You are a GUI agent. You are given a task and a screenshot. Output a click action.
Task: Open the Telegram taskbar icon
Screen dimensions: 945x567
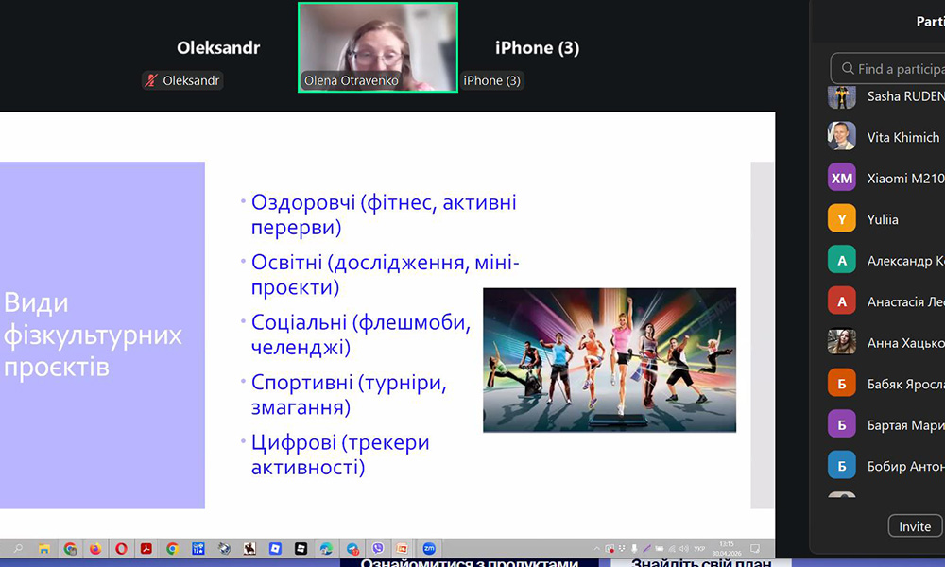click(352, 548)
